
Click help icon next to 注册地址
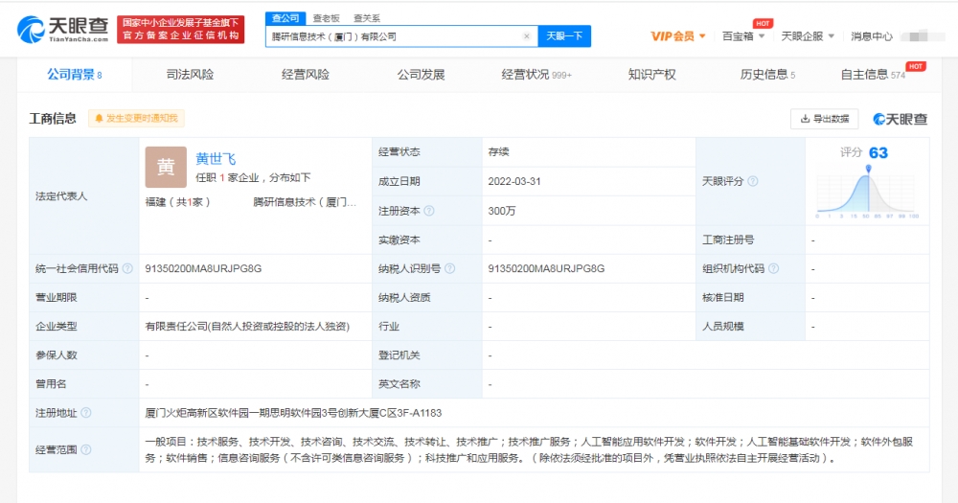pyautogui.click(x=86, y=413)
